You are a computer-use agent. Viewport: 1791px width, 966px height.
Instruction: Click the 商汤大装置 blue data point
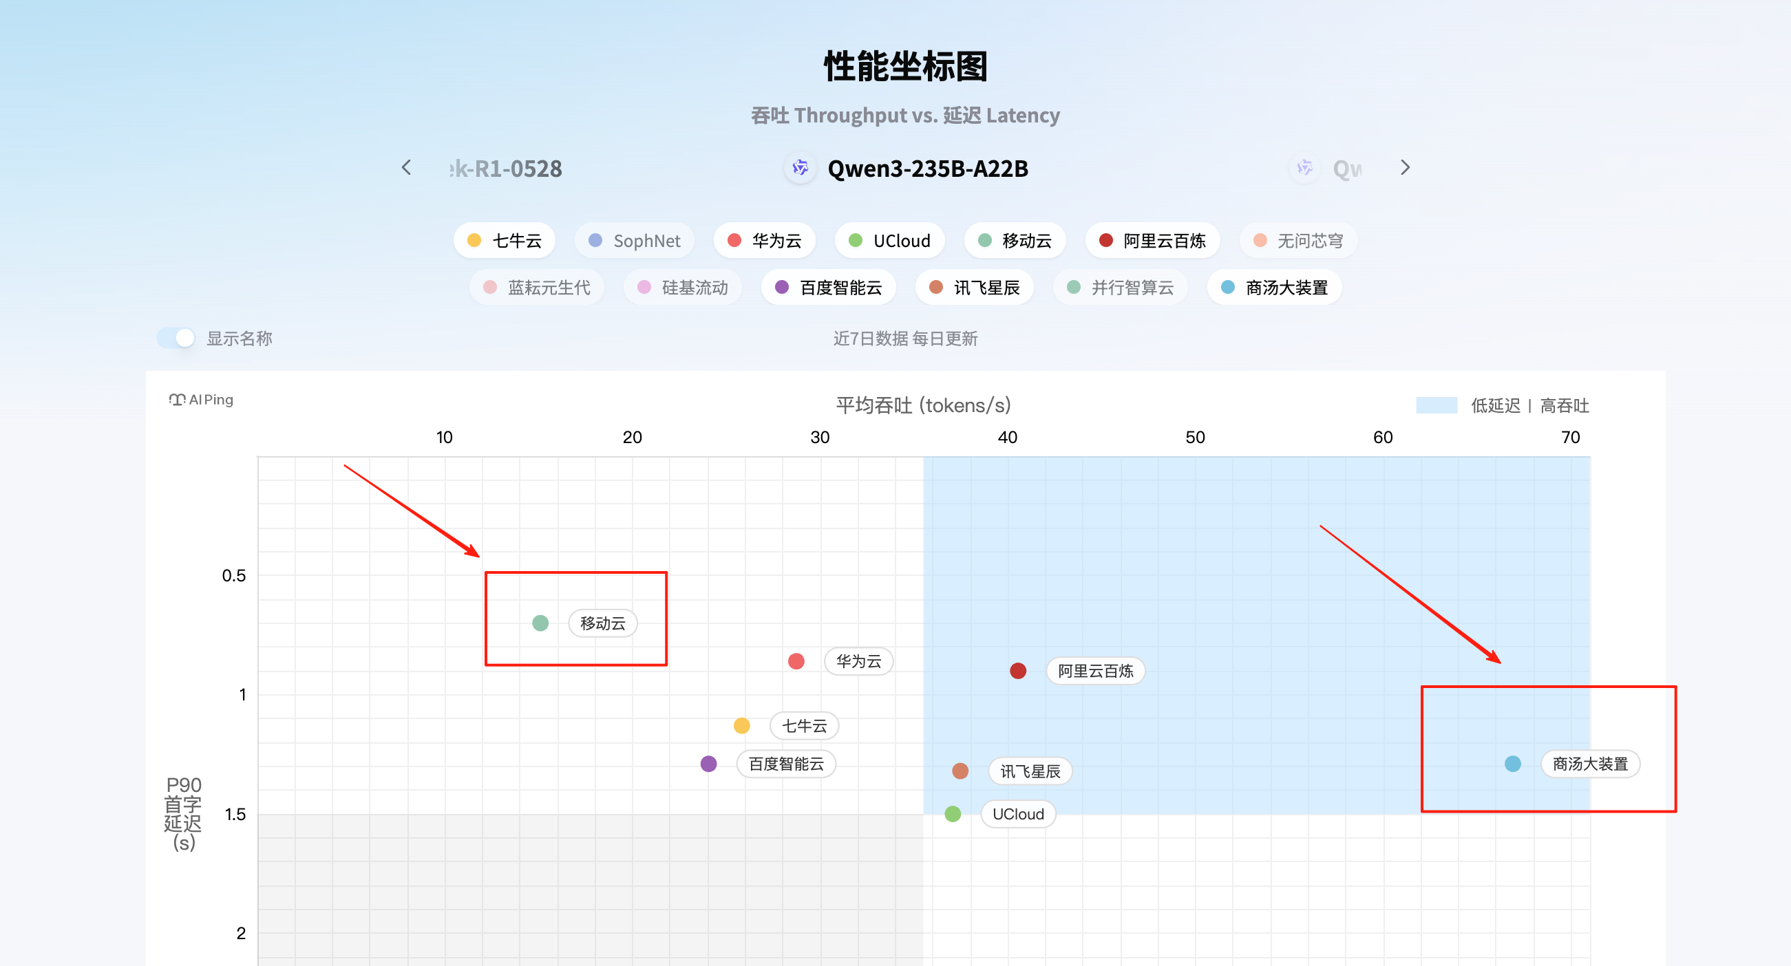click(1512, 764)
